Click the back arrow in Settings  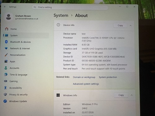(x=5, y=7)
